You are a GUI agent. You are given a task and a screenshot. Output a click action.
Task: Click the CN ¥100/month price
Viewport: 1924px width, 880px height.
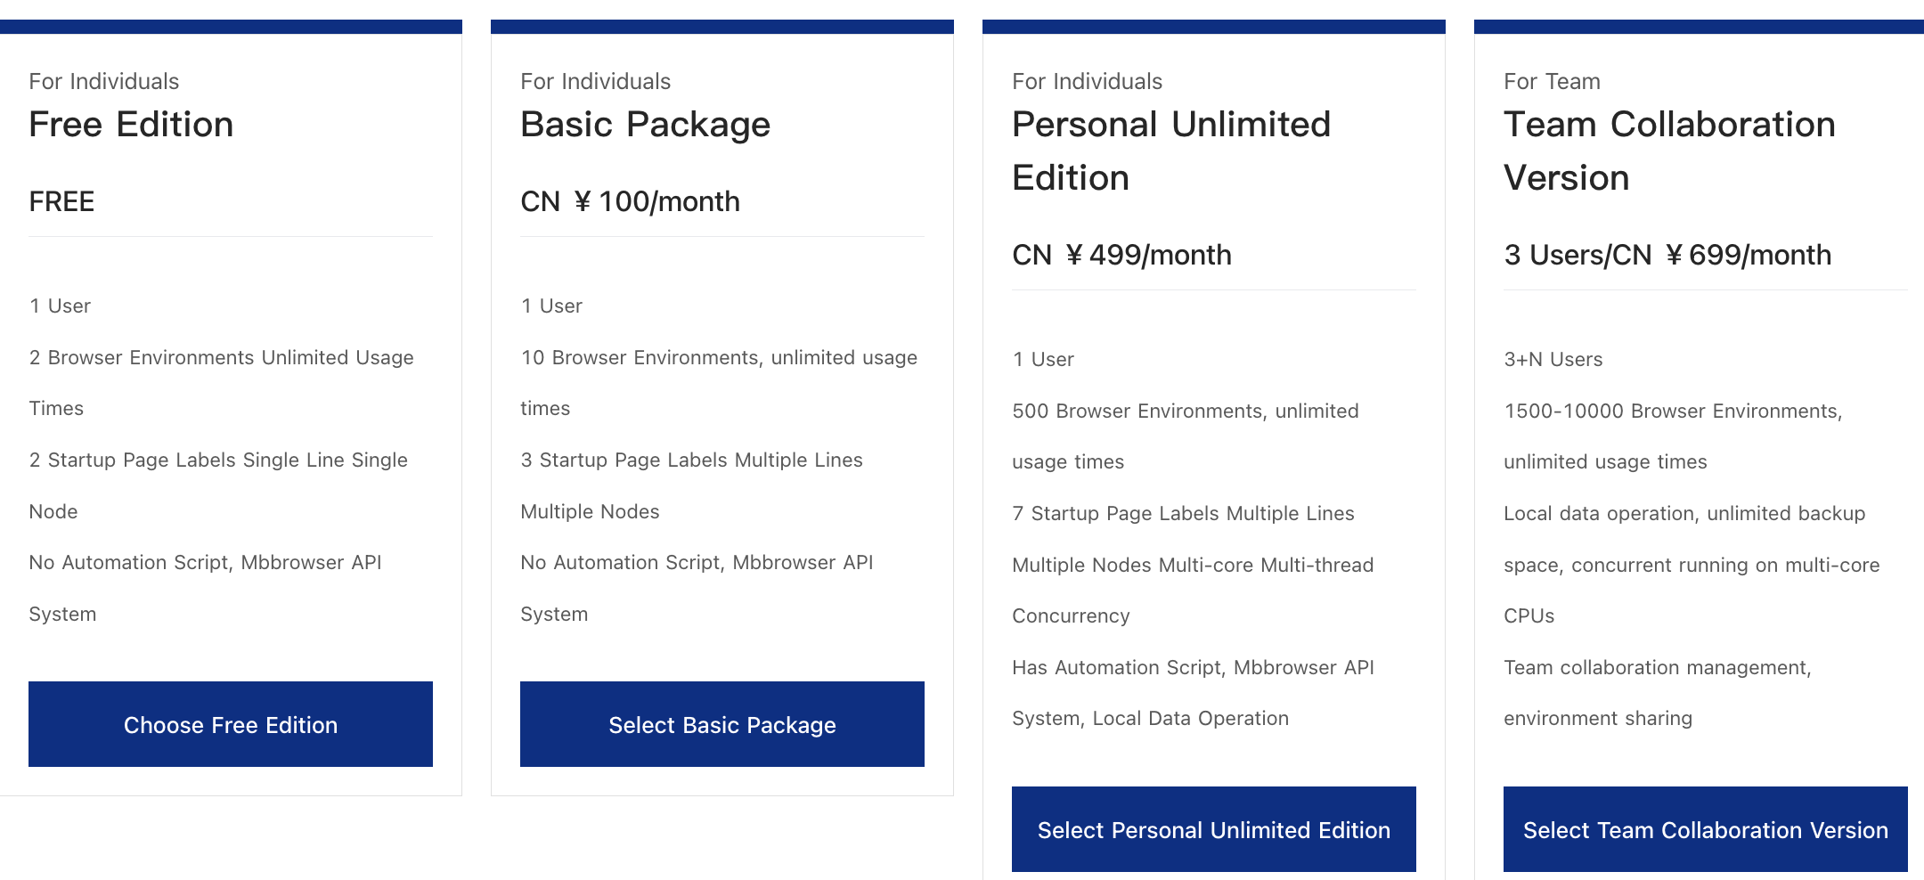pyautogui.click(x=630, y=201)
